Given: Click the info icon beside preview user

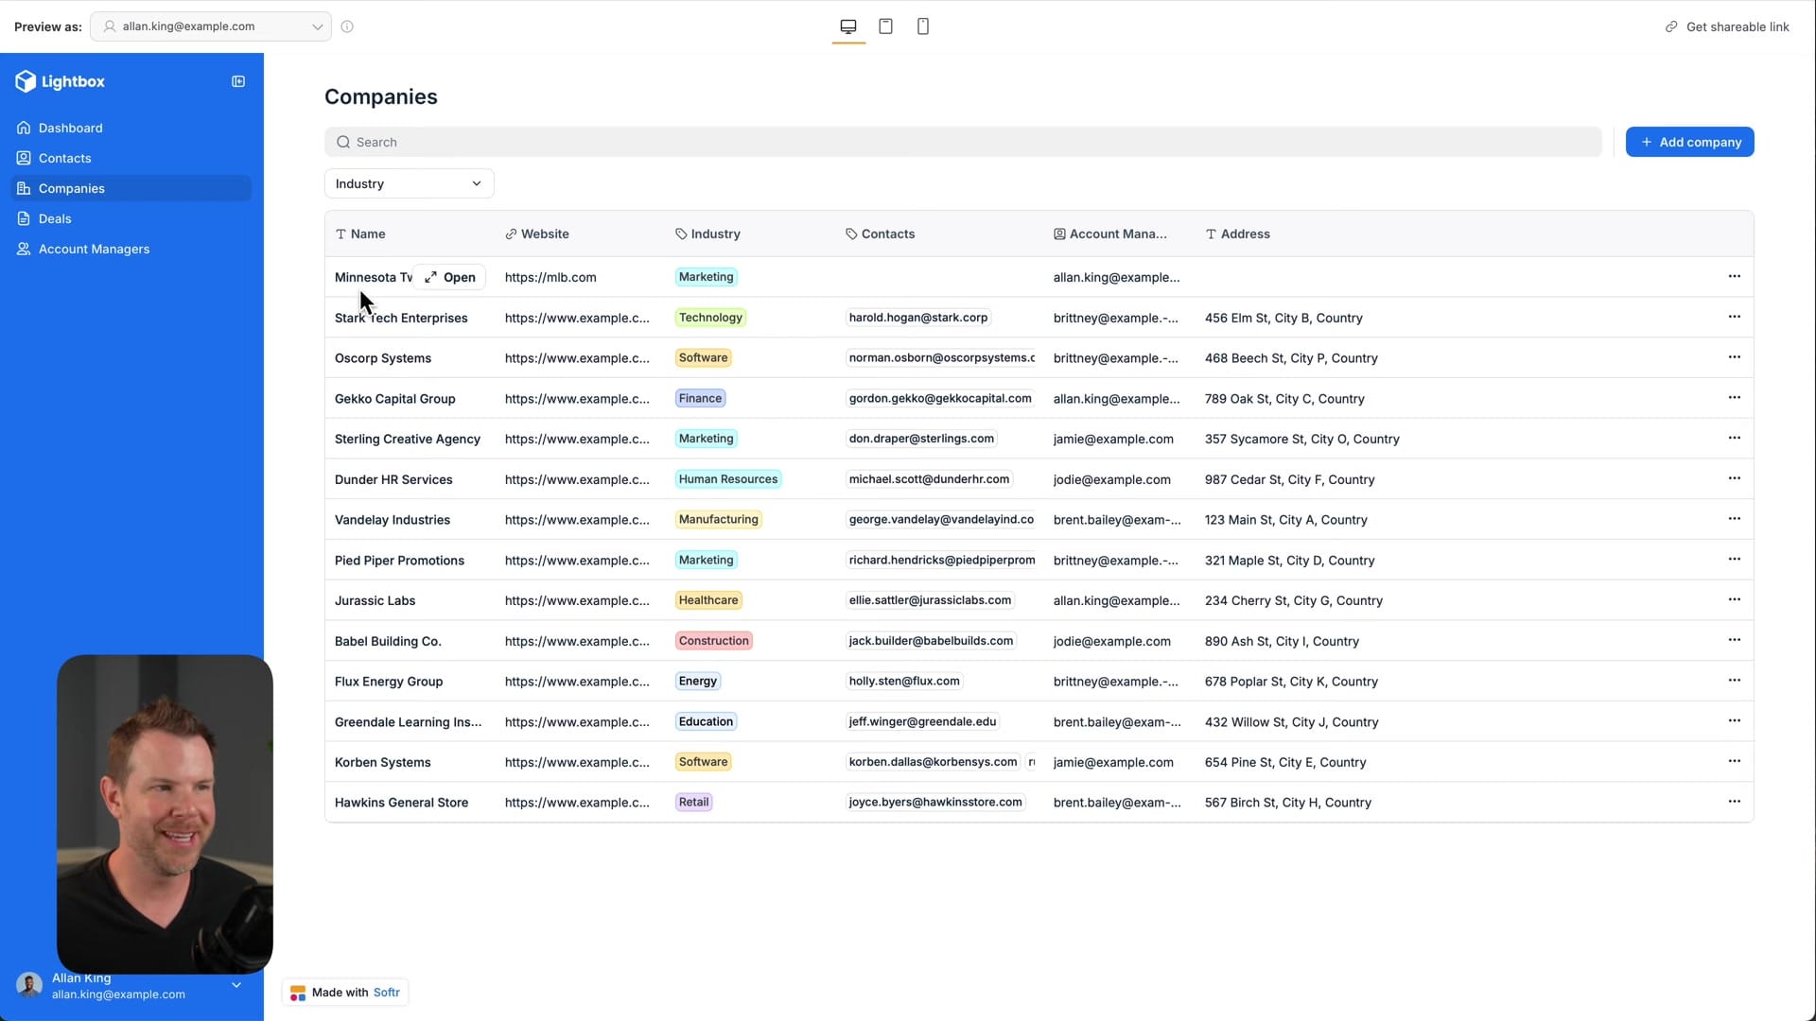Looking at the screenshot, I should click(347, 26).
